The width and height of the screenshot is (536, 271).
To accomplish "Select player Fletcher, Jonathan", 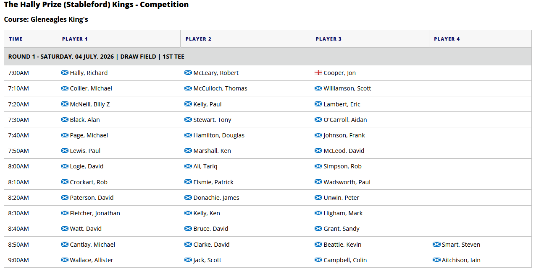I will 95,213.
